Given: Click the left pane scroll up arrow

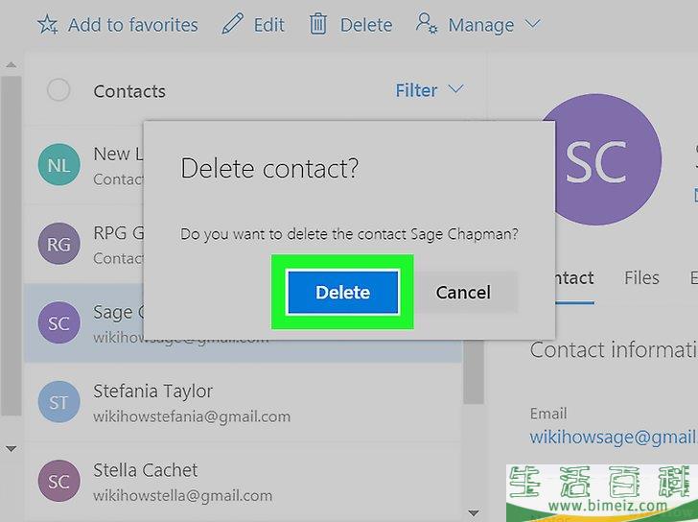Looking at the screenshot, I should click(x=12, y=65).
